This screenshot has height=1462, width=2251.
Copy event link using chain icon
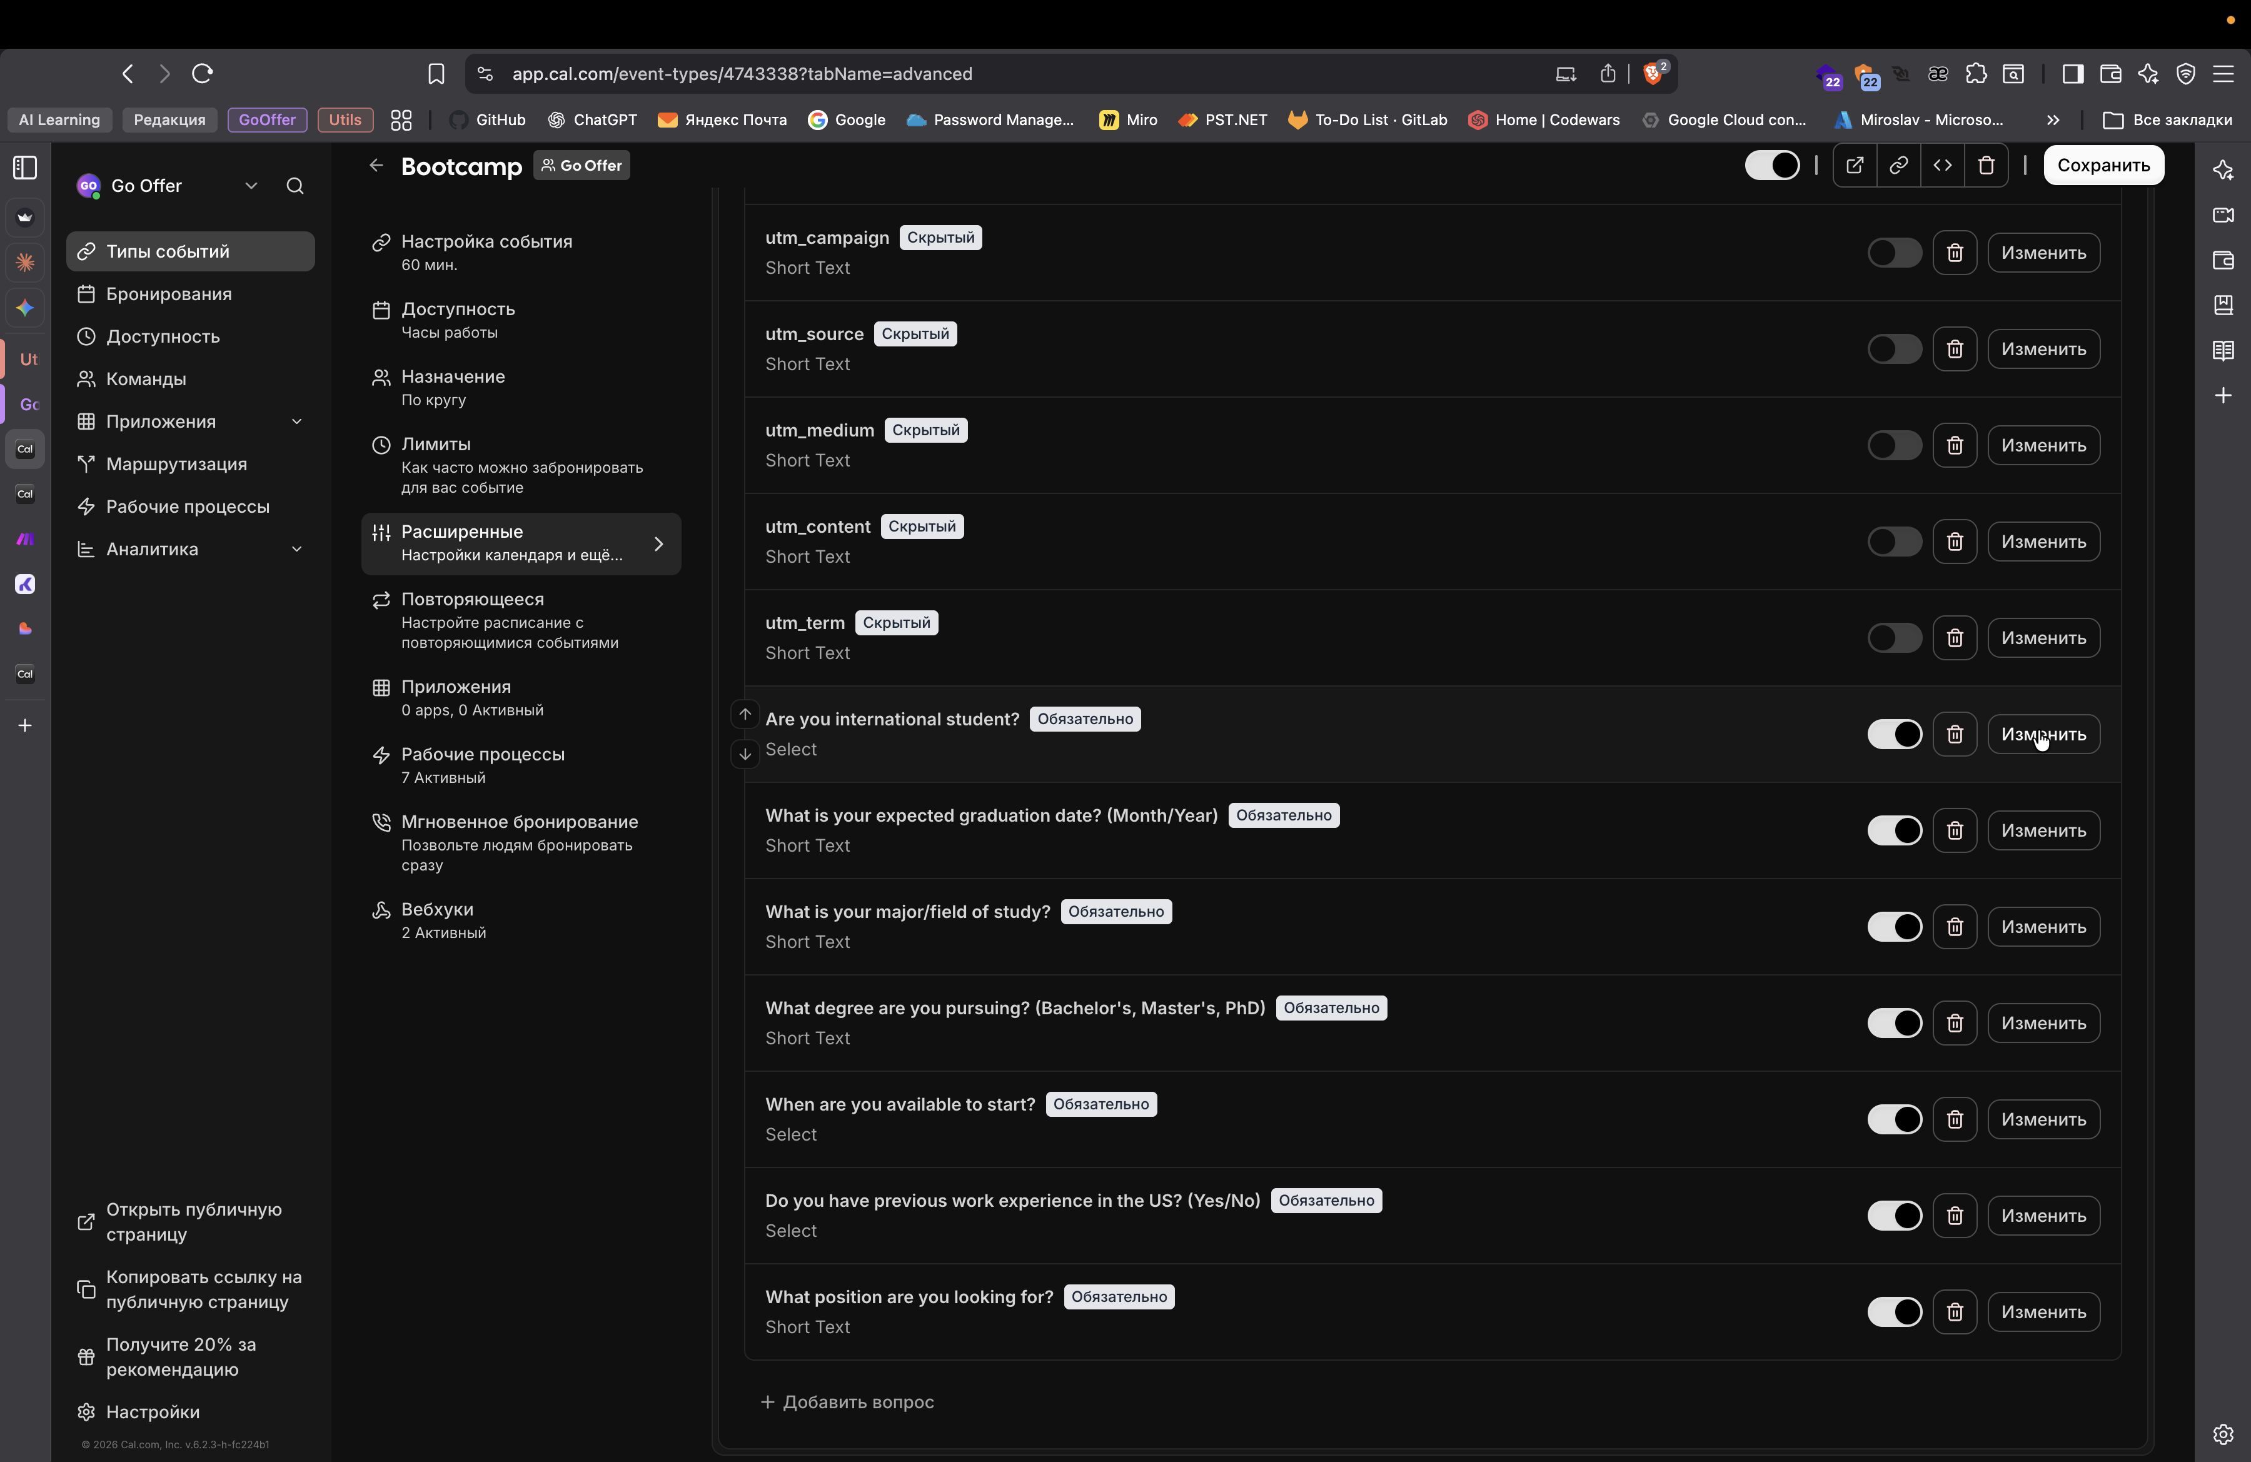(x=1897, y=166)
